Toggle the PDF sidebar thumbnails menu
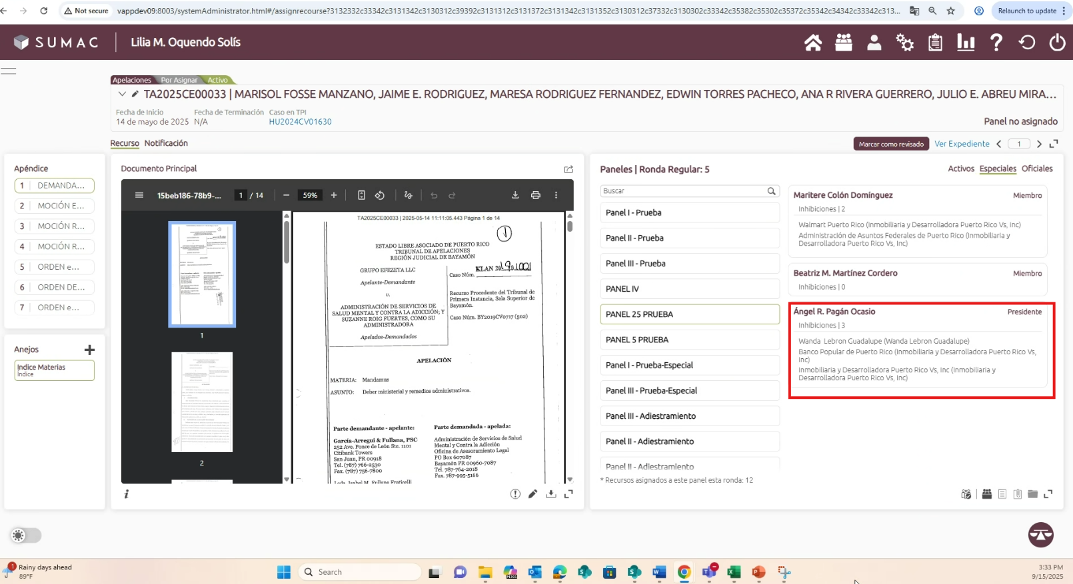 pos(139,195)
